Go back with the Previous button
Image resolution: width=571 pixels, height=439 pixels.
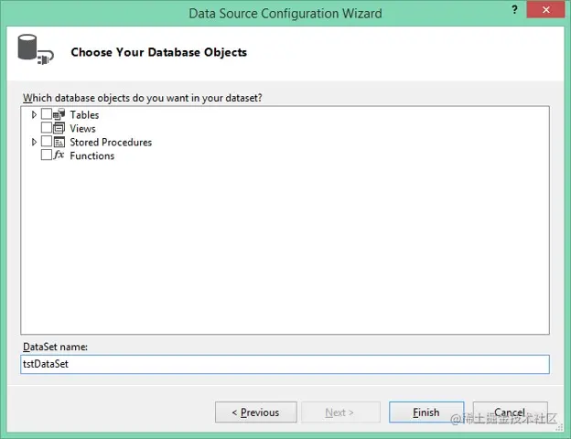point(256,412)
